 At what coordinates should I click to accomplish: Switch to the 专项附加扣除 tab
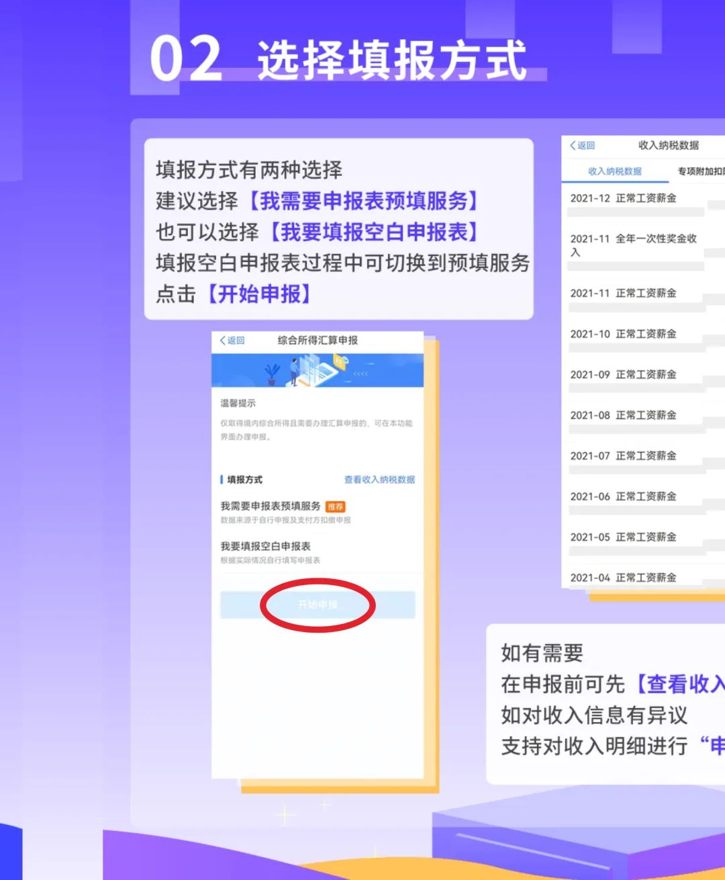(701, 171)
